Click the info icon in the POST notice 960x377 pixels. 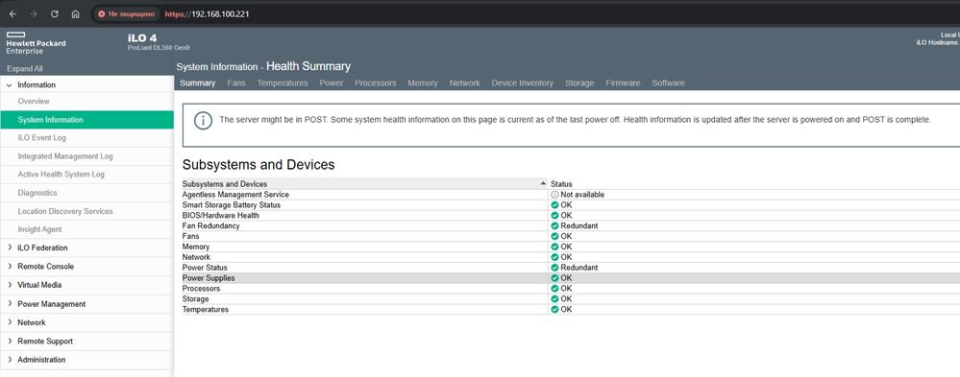(x=204, y=120)
